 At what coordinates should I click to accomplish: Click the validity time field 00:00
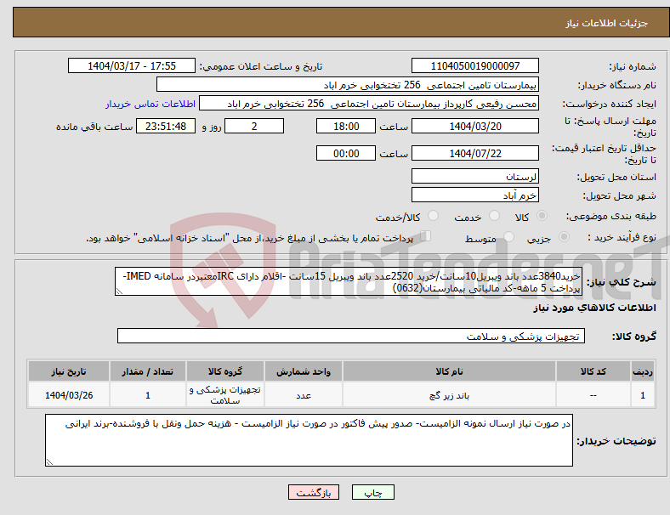coord(346,153)
